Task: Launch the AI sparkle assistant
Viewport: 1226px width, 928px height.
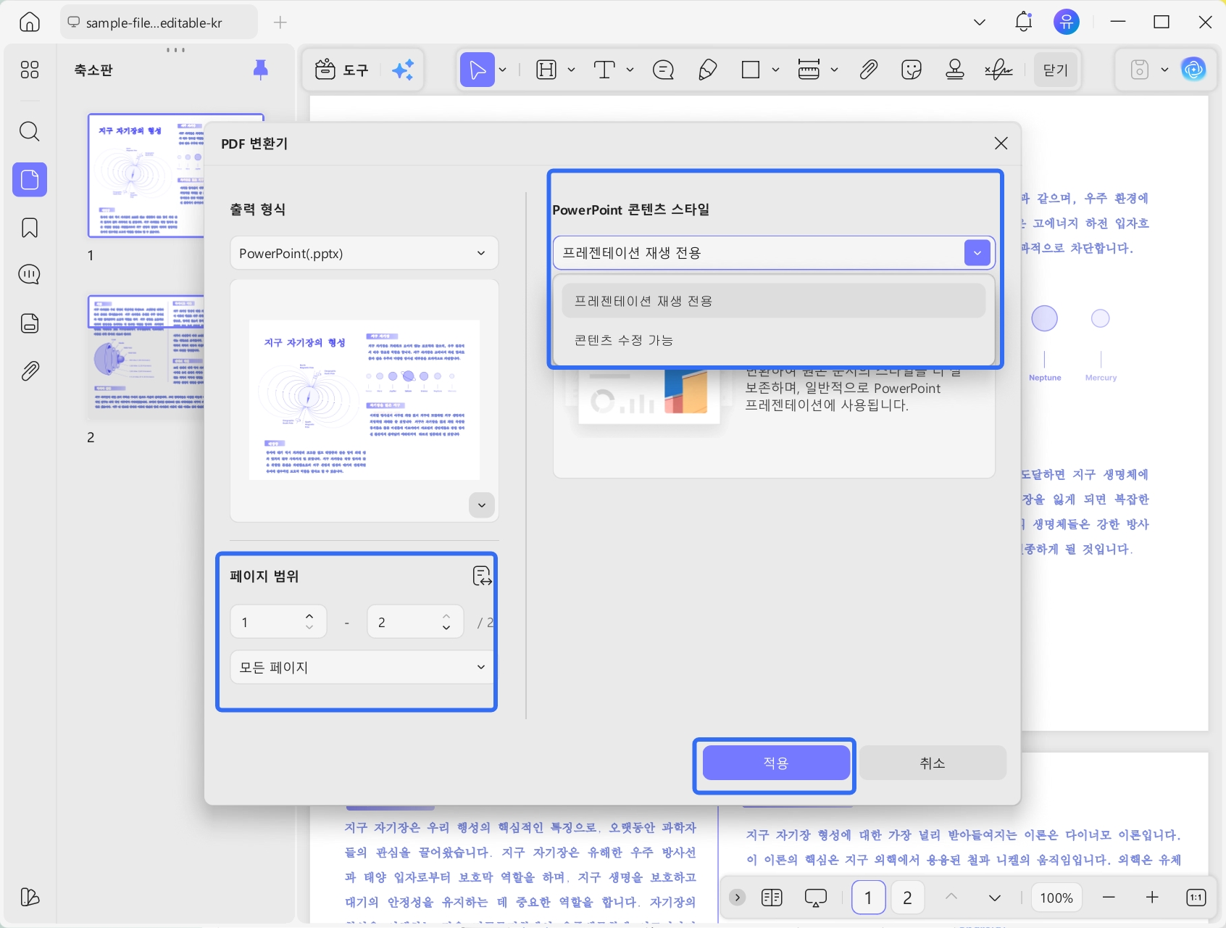Action: (x=403, y=70)
